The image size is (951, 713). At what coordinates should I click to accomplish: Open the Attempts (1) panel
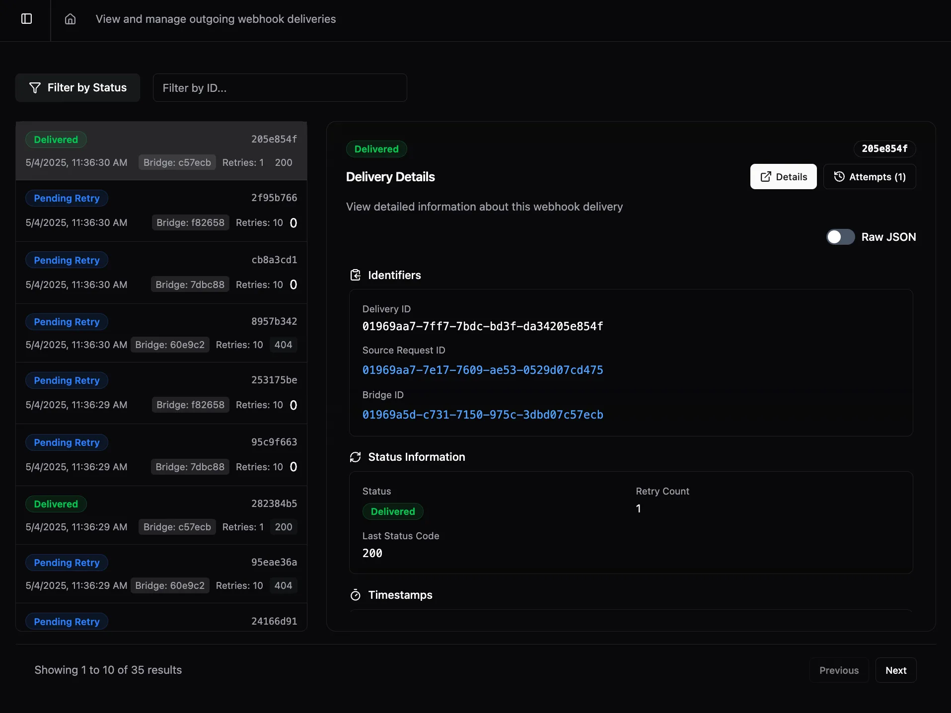click(x=870, y=176)
